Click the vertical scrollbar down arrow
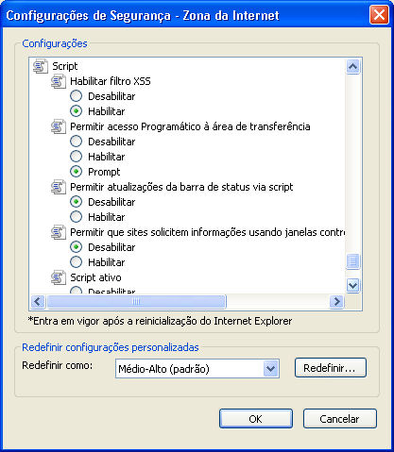Screen dimensions: 394x452 pyautogui.click(x=352, y=286)
